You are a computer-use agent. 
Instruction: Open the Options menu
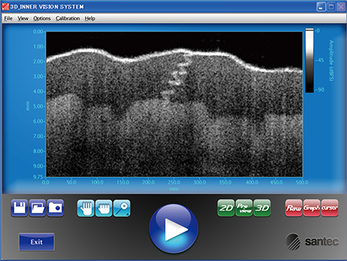[42, 18]
